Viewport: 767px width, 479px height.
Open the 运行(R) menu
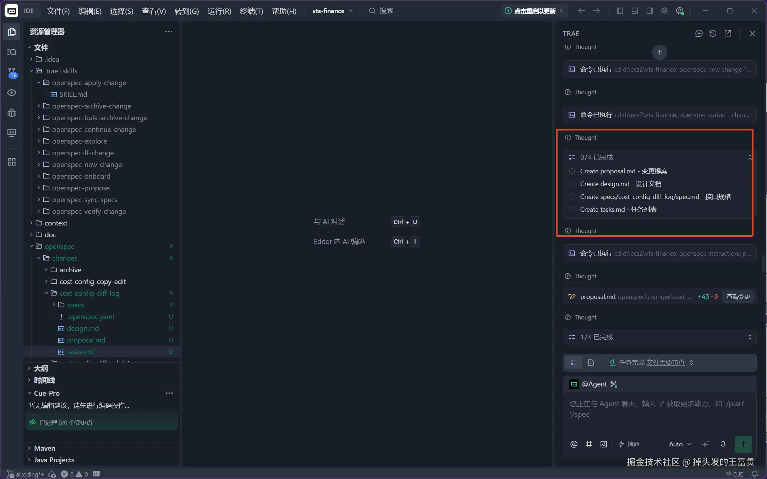pos(219,11)
